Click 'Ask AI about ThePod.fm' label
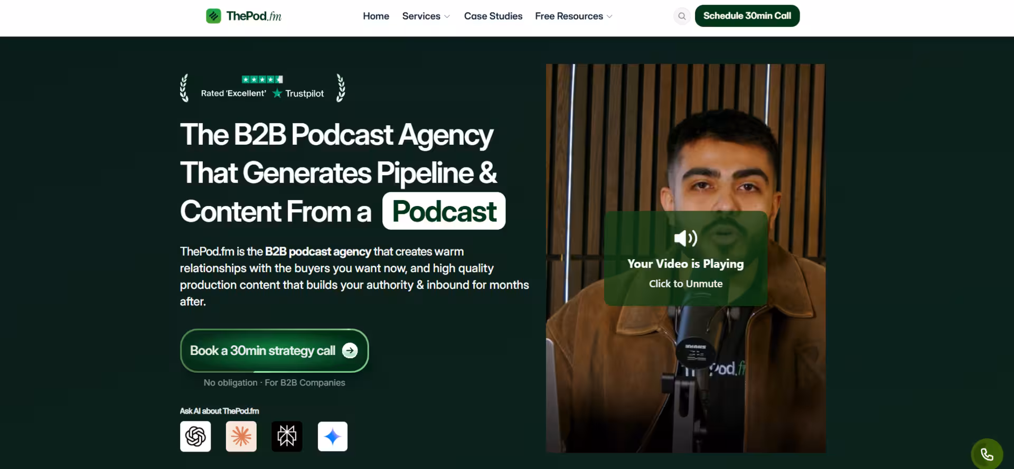1014x469 pixels. 219,411
